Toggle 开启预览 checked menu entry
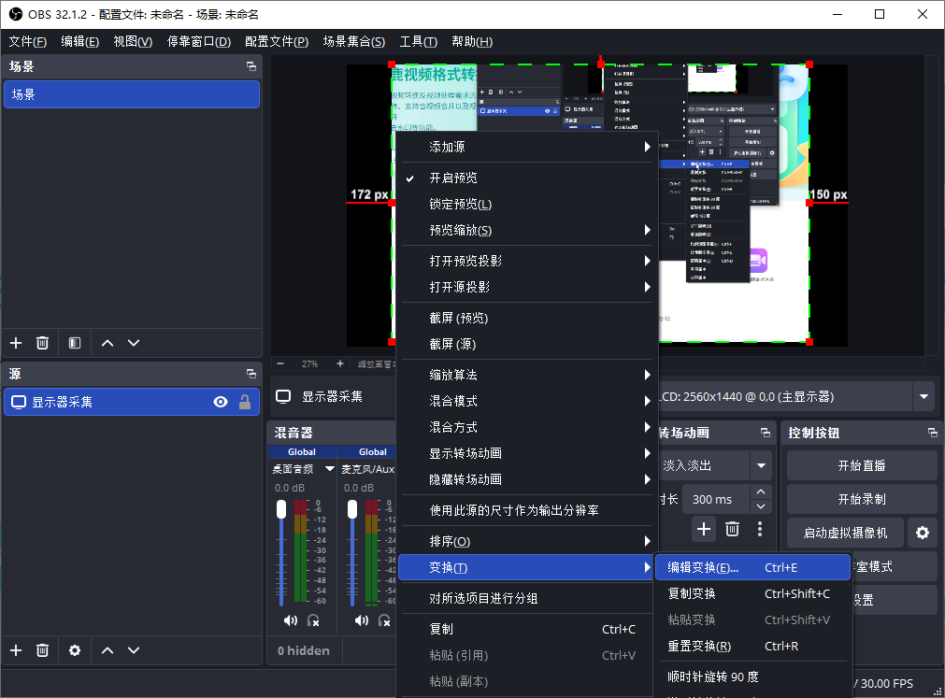 pos(527,178)
